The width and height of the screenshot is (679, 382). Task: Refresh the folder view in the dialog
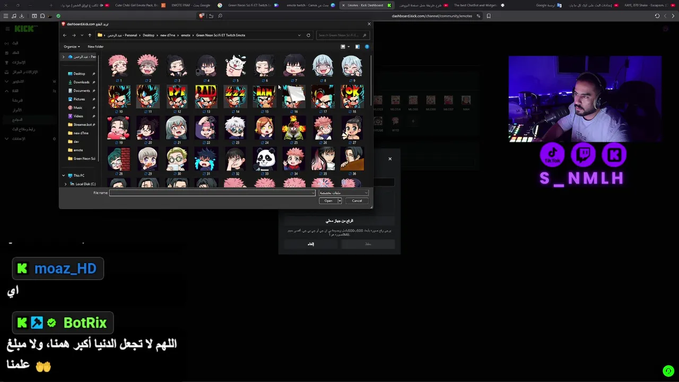click(308, 35)
